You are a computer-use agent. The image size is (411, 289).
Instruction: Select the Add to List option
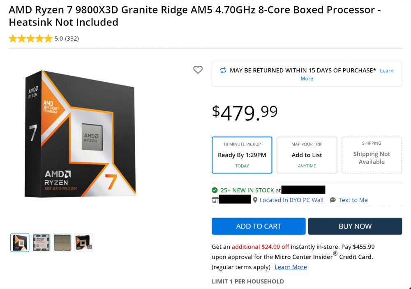click(x=307, y=155)
